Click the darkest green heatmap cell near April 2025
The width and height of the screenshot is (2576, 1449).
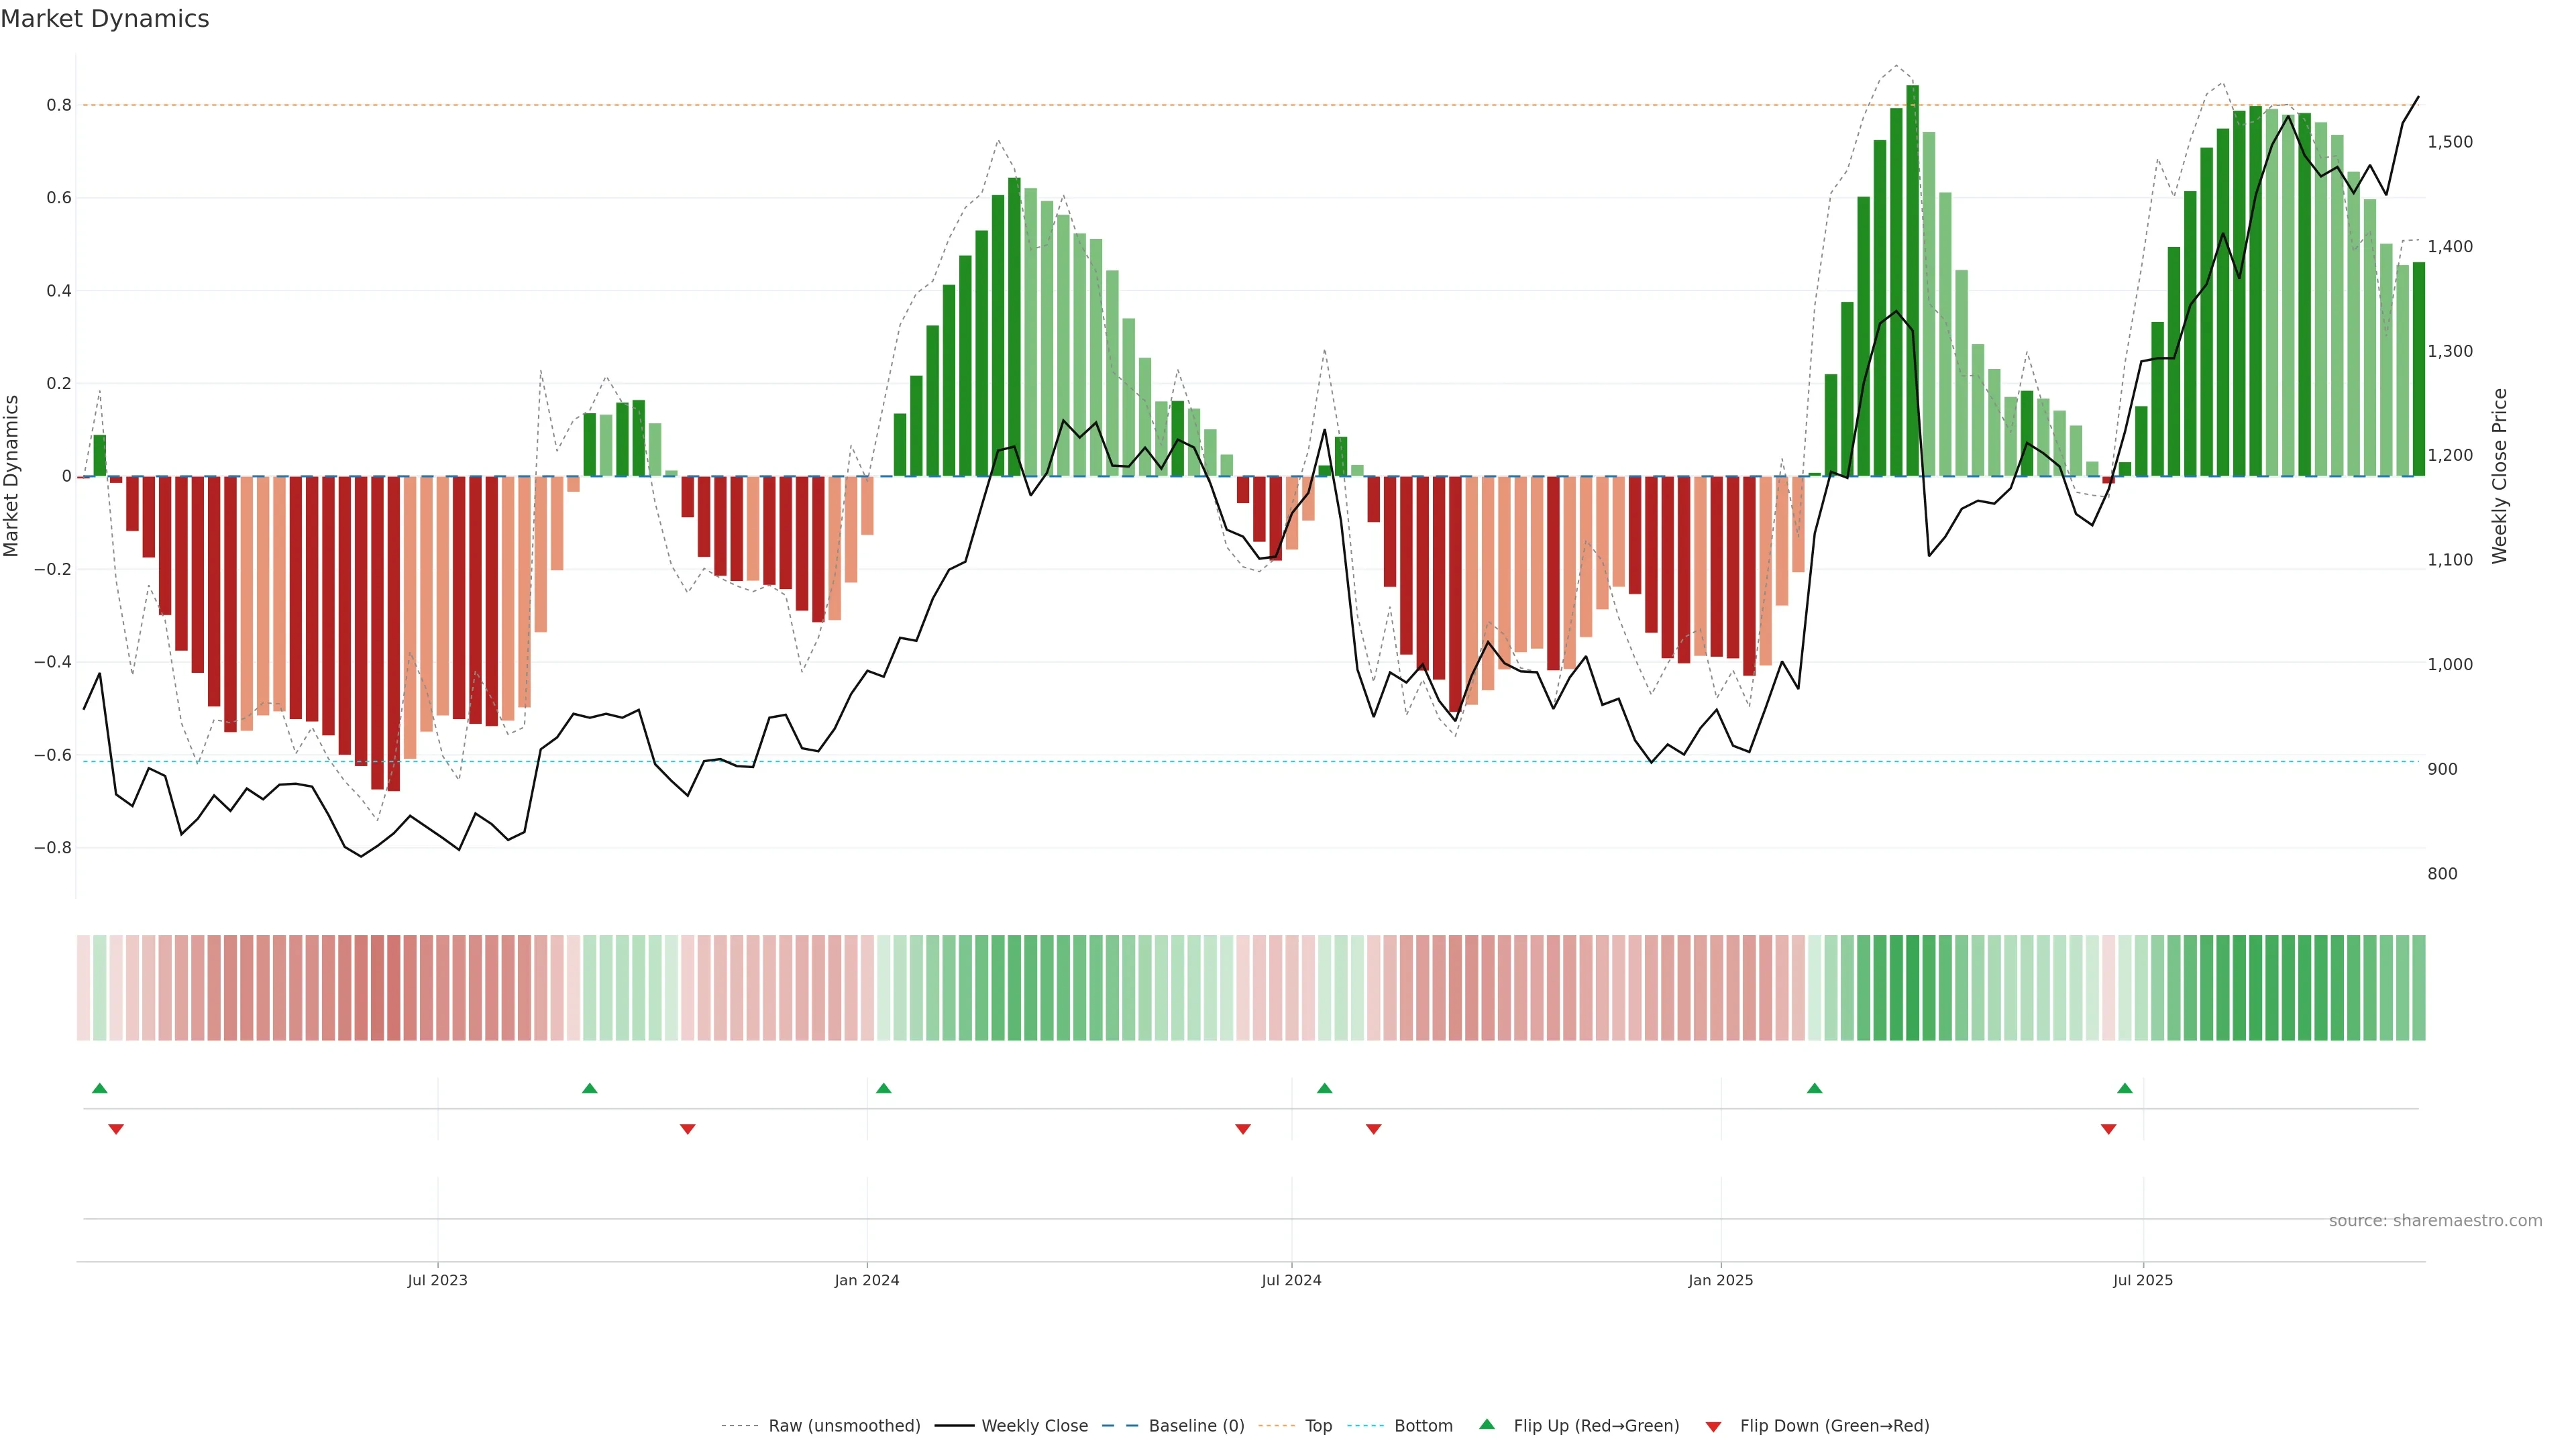[1912, 988]
